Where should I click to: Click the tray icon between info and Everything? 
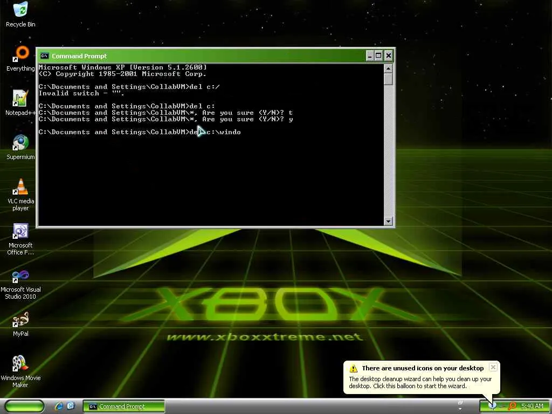(502, 406)
